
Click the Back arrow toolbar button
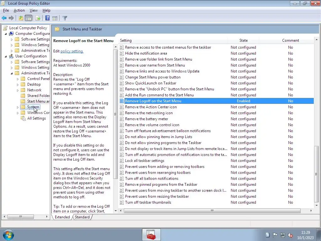[x=4, y=18]
